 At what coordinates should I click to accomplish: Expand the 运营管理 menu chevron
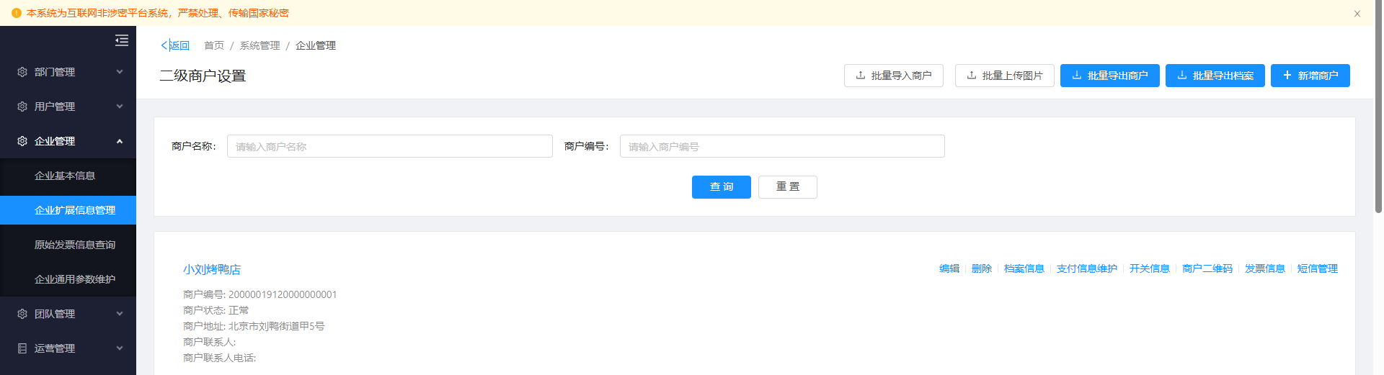(120, 348)
